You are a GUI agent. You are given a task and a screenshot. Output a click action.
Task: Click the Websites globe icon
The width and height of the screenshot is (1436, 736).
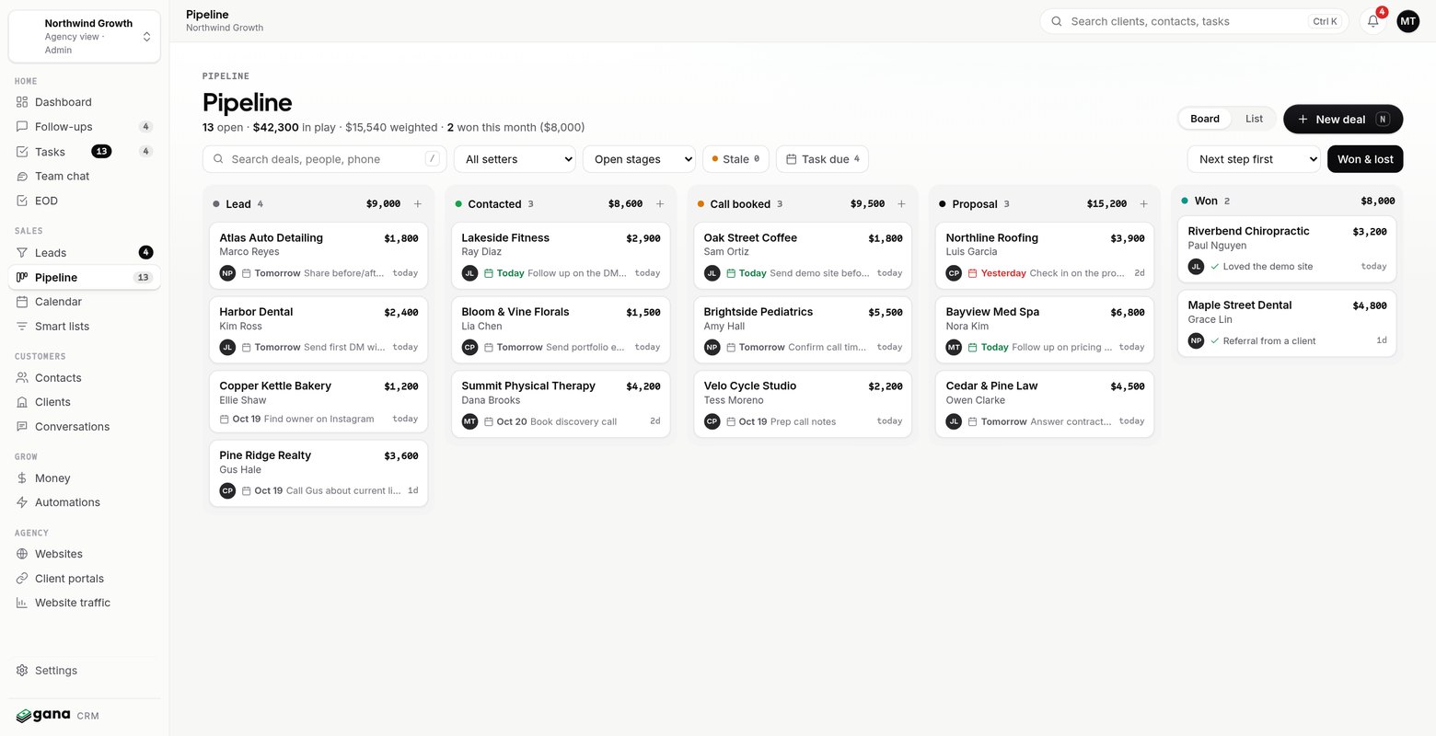pos(22,554)
